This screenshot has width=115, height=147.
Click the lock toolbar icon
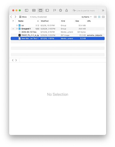(x=67, y=10)
